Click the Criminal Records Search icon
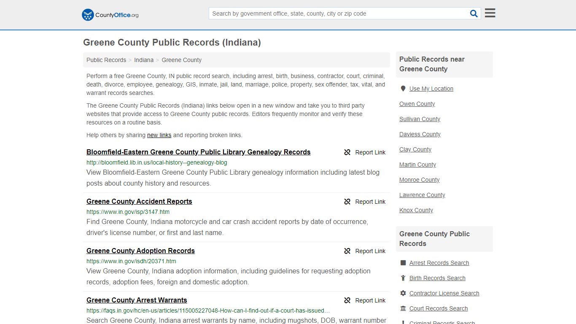Image resolution: width=576 pixels, height=324 pixels. point(404,322)
